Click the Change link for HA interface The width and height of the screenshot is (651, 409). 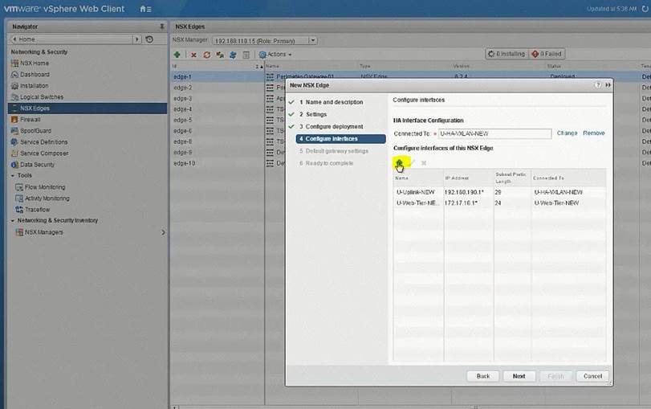567,133
